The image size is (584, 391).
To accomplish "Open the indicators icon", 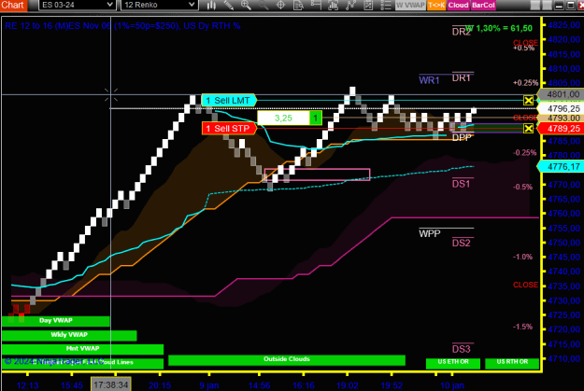I will click(x=350, y=5).
